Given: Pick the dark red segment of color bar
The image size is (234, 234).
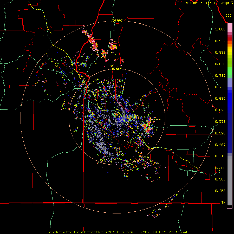Looking at the screenshot, I should [x=230, y=39].
